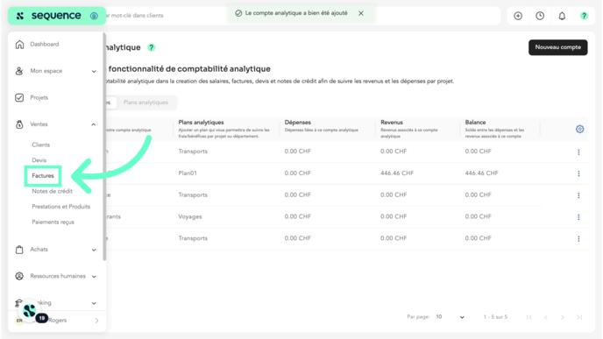Open row menu for first Transports account
The height and width of the screenshot is (339, 603).
(x=578, y=152)
